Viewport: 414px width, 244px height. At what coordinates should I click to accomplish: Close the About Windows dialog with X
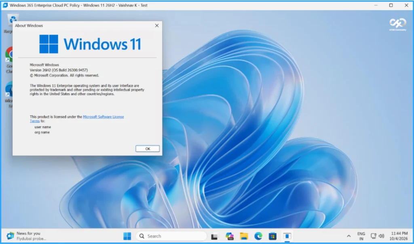click(x=157, y=25)
